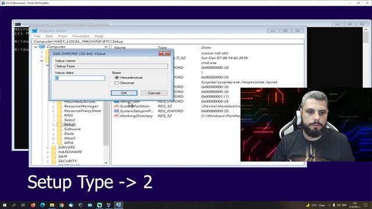Viewport: 372px width, 209px height.
Task: Select the Setup key in tree
Action: pyautogui.click(x=69, y=125)
